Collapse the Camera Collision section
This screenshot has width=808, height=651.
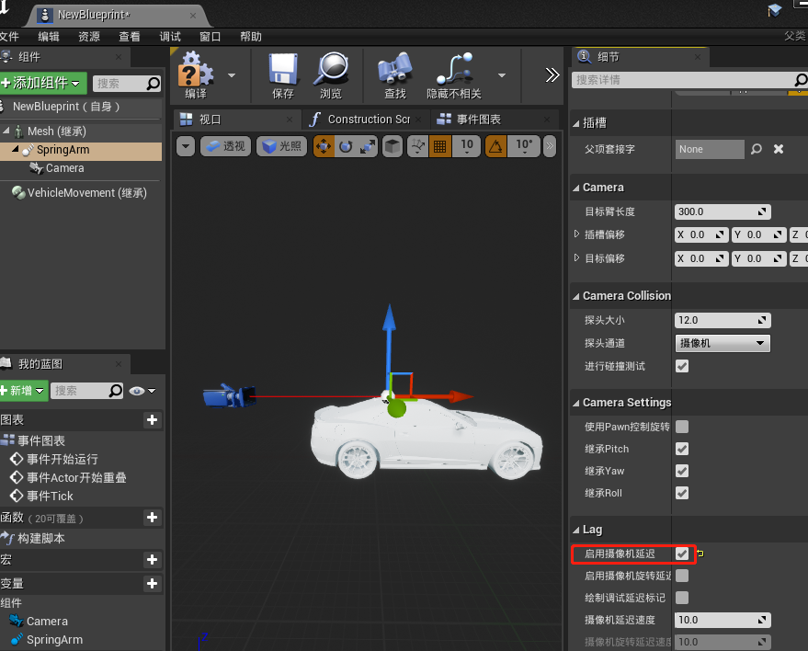[x=576, y=296]
